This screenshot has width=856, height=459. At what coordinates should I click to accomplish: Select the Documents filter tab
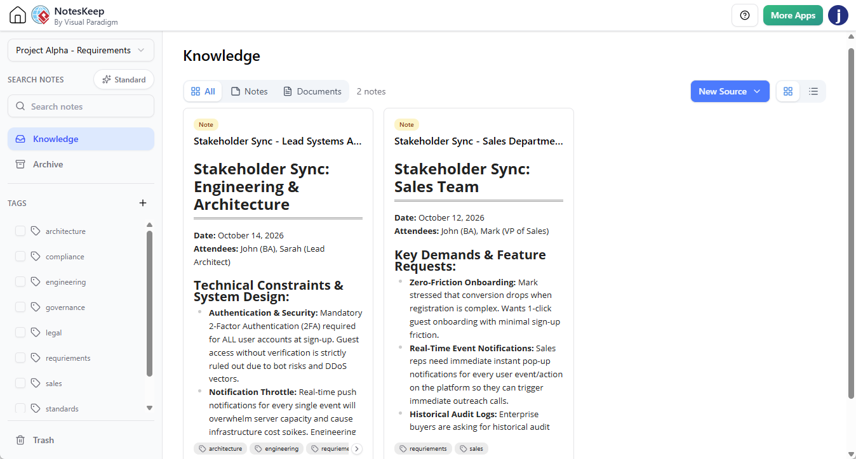coord(312,91)
